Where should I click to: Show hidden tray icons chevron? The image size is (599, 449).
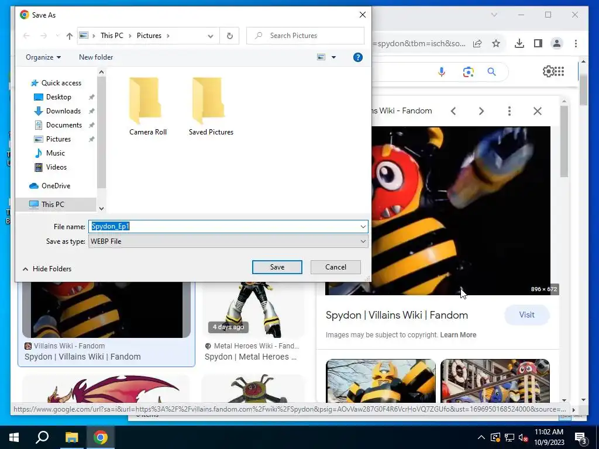(x=481, y=437)
